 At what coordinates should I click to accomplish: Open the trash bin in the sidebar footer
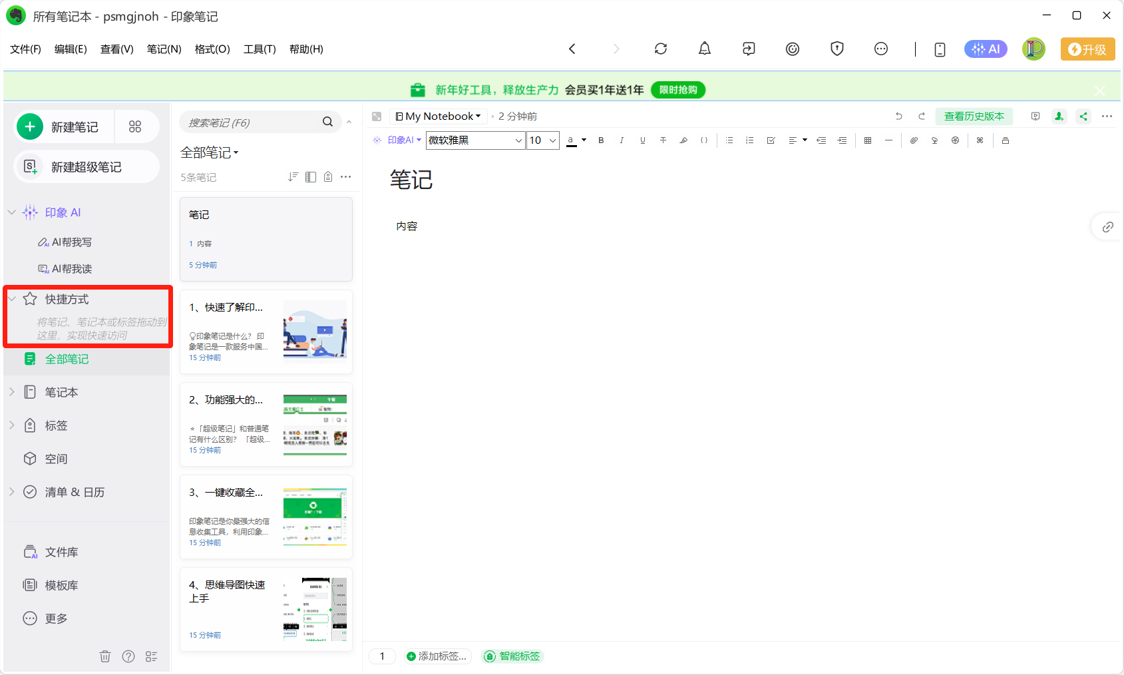coord(105,656)
